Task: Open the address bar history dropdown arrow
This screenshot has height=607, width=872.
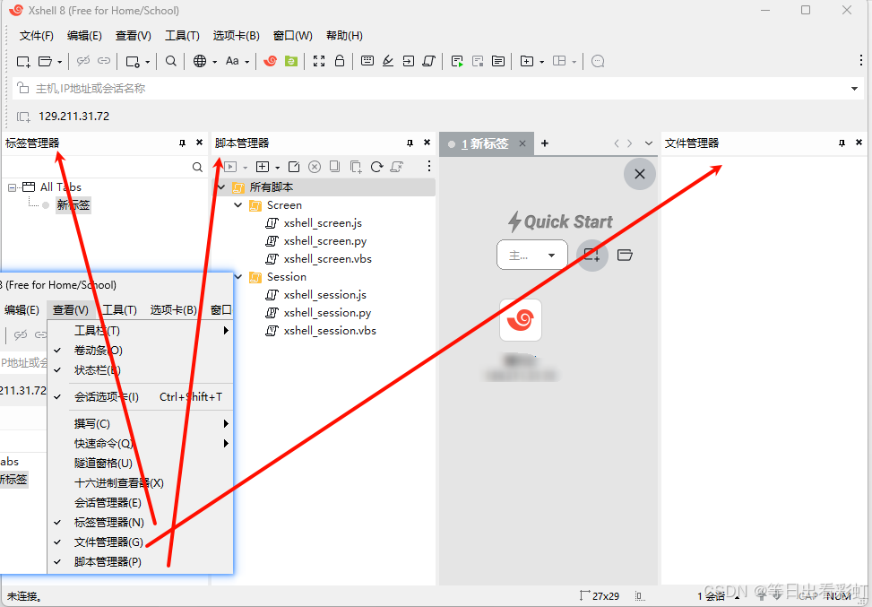Action: [x=854, y=89]
